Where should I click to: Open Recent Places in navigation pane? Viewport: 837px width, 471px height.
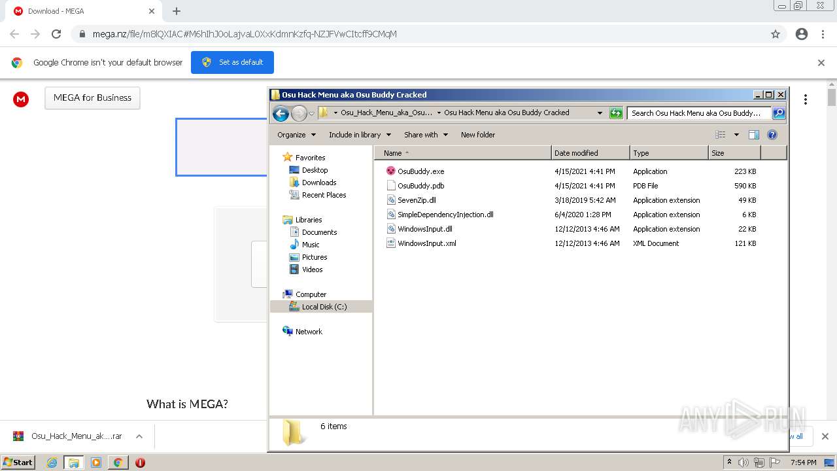pos(324,195)
